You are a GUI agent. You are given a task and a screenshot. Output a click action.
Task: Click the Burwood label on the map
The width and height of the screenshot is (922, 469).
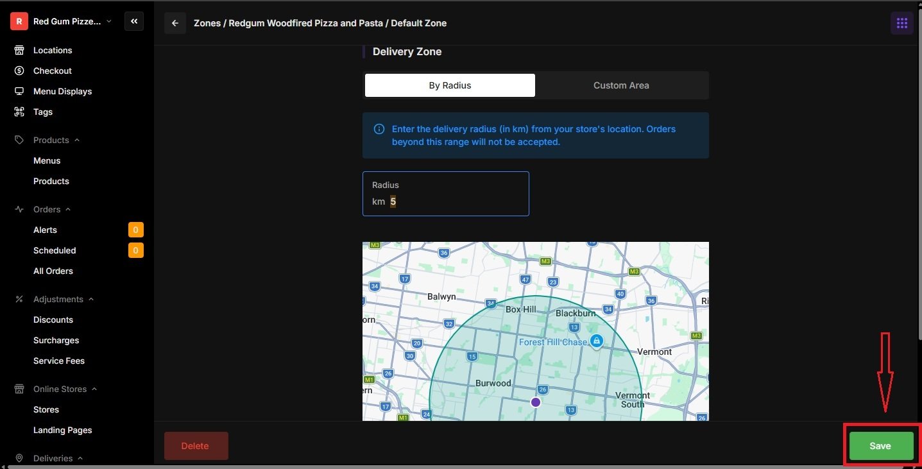click(x=493, y=384)
